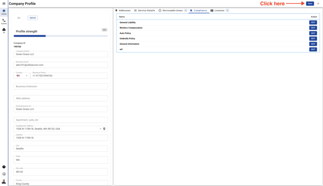Click the Save button
323x186 pixels.
pos(310,3)
